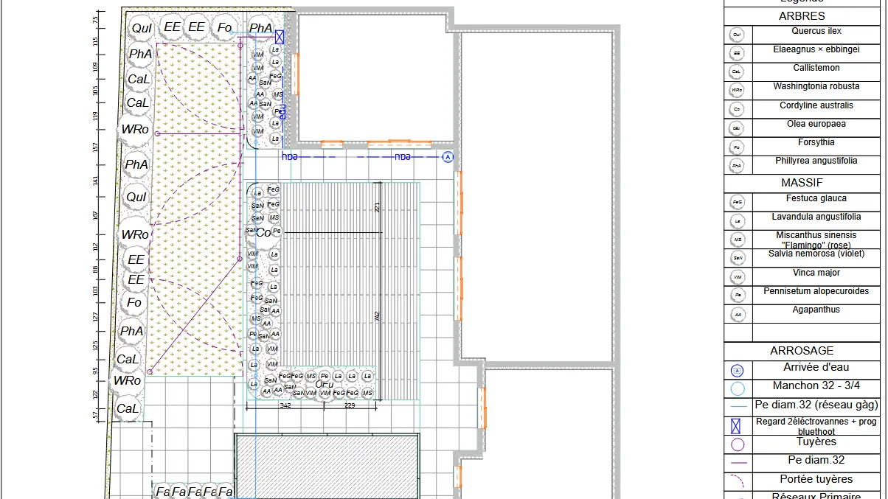Click the vertical dimension "221" on the deck

(378, 207)
